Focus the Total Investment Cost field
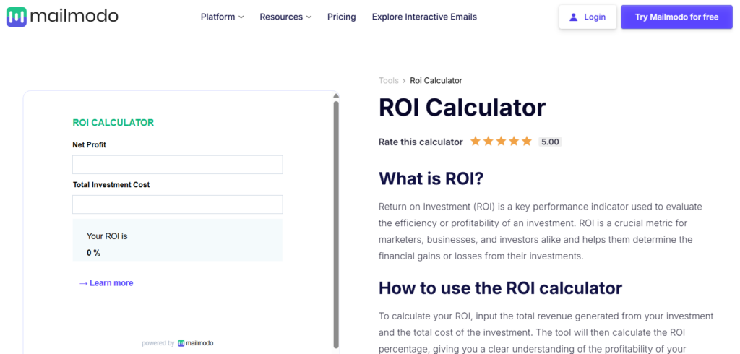740x354 pixels. (178, 204)
